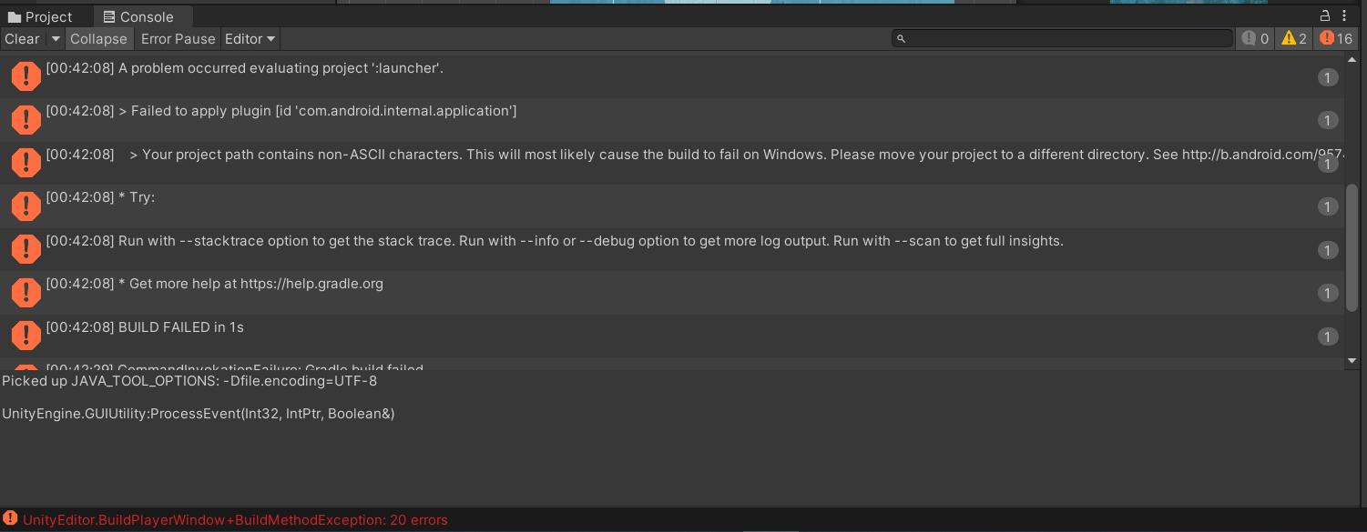
Task: Click the 'UnityEngine.GUIUtility:ProcessEvent' stack trace line
Action: (x=198, y=414)
